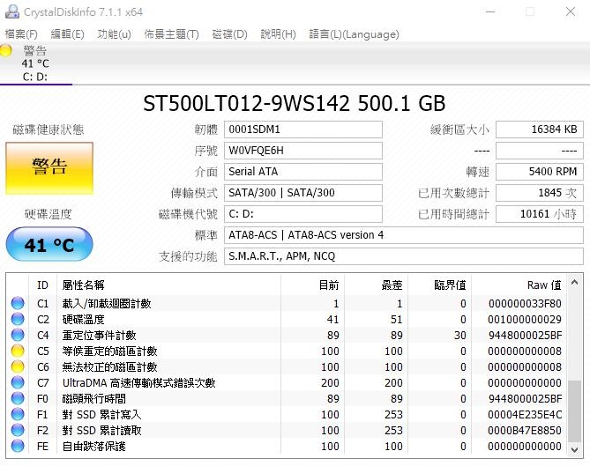590x466 pixels.
Task: Click the blue status icon for C1 row
Action: point(18,303)
